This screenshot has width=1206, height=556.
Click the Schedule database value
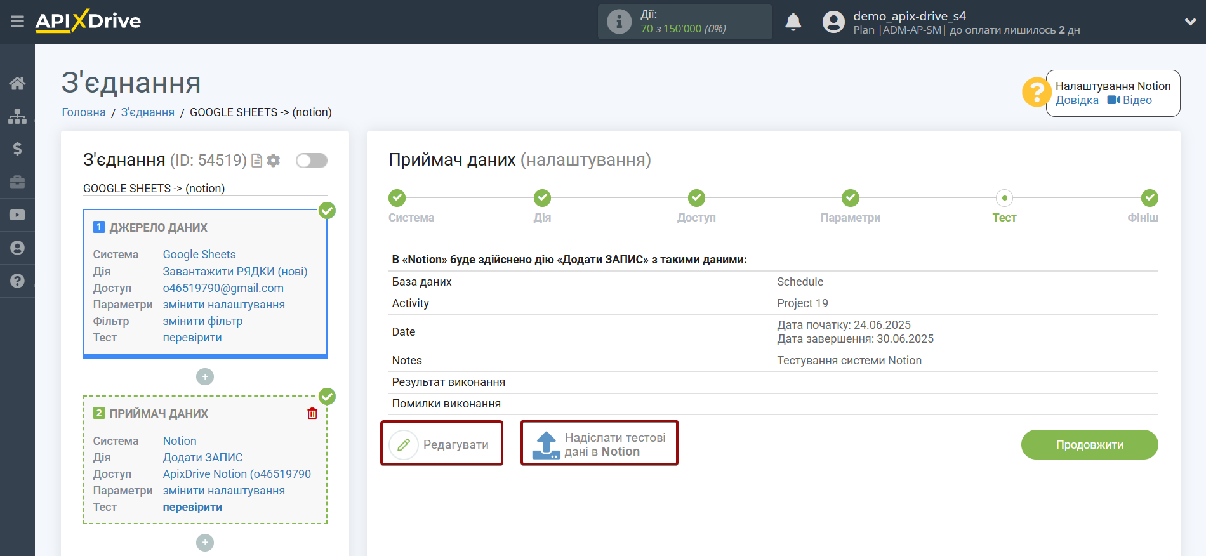(800, 282)
